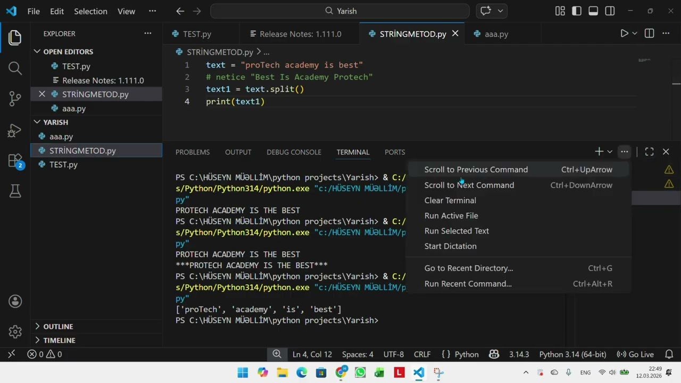Choose Go to Recent Directory menu entry
681x383 pixels.
(518, 268)
